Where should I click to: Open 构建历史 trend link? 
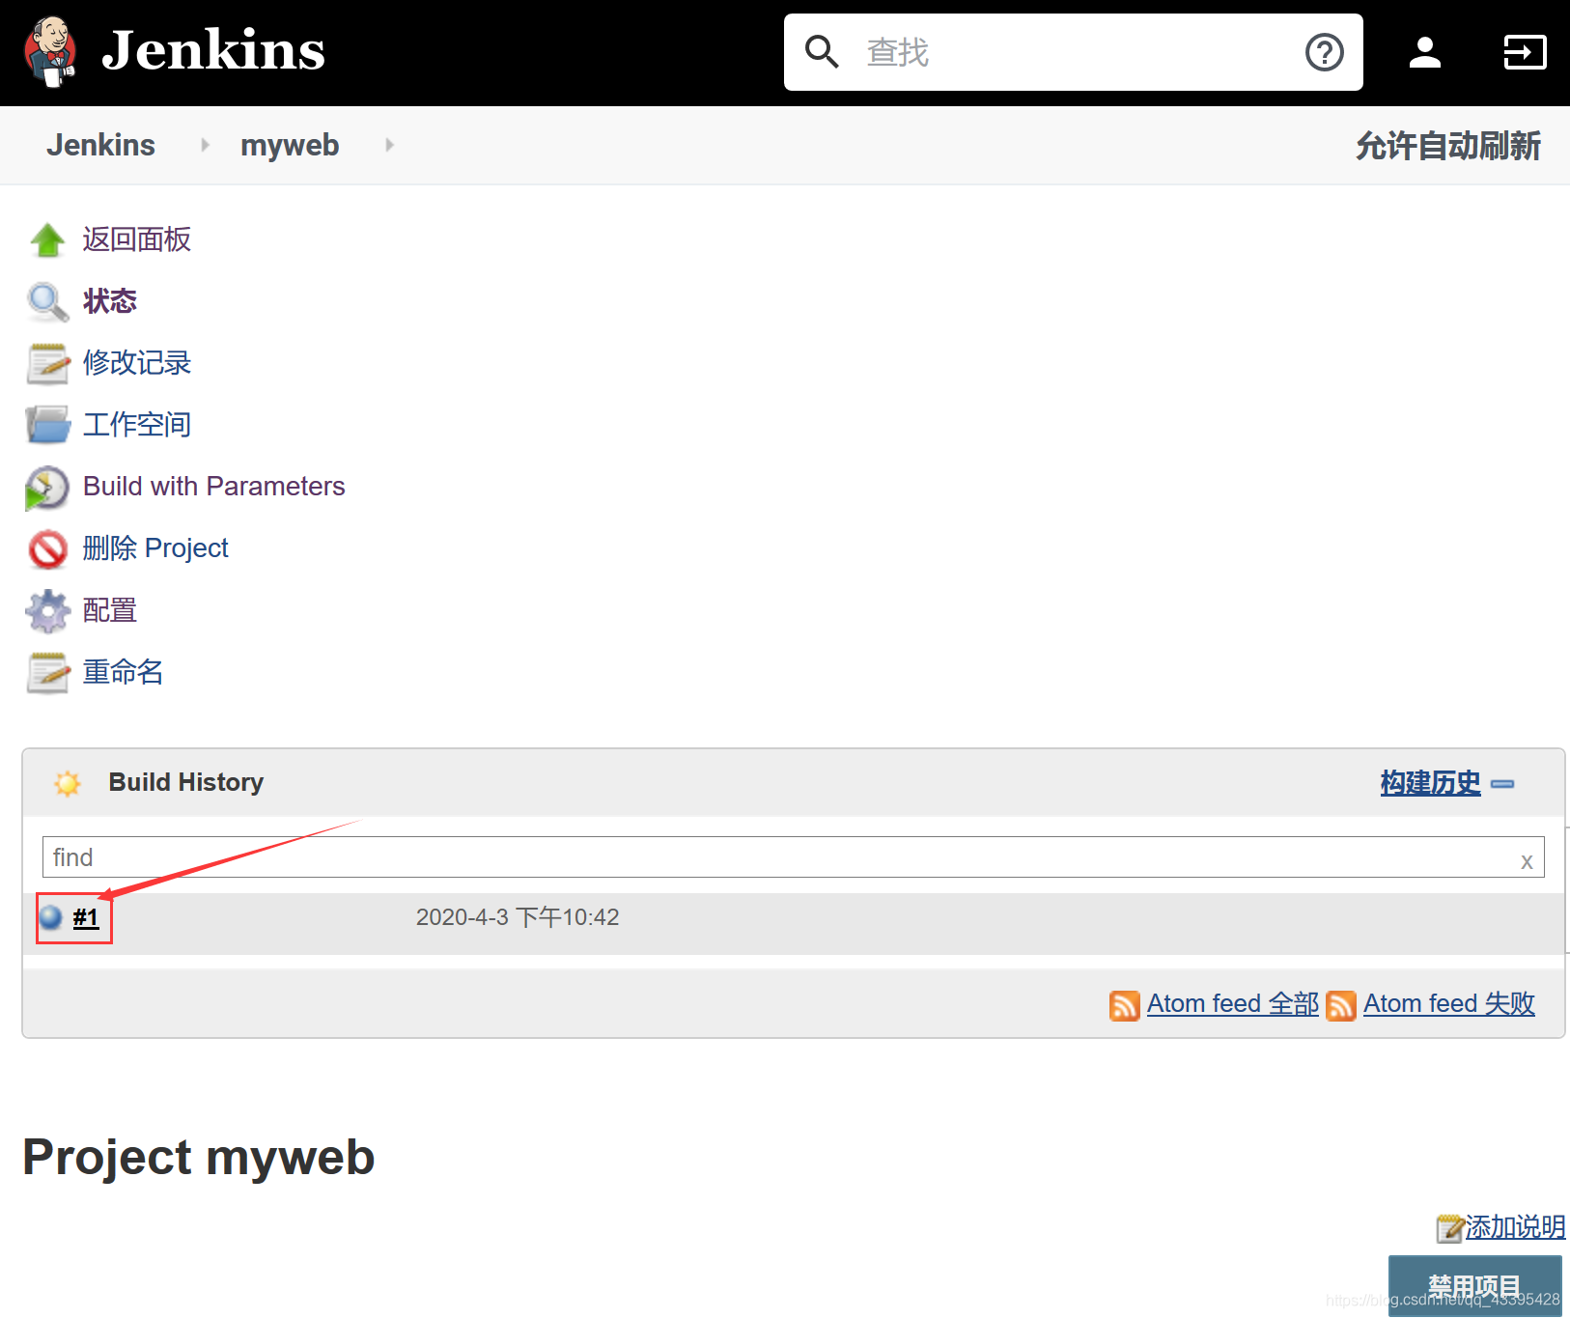tap(1430, 783)
